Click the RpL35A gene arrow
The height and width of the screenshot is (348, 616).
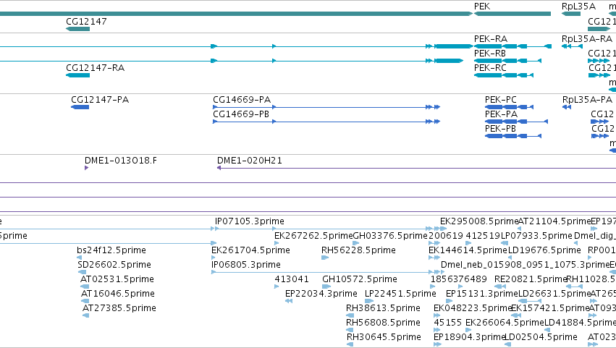pyautogui.click(x=571, y=14)
